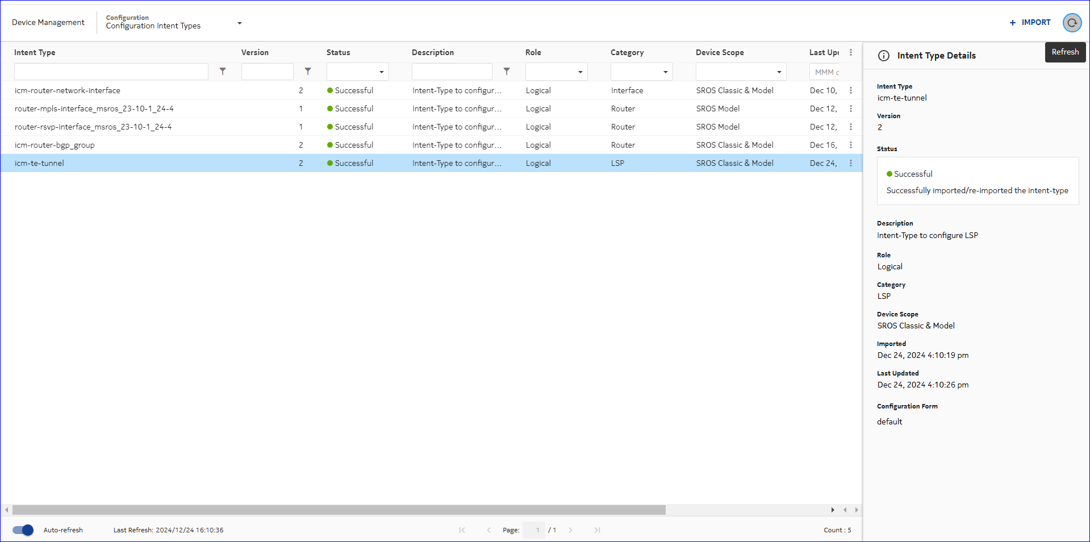Click the Description column filter icon
This screenshot has height=542, width=1090.
coord(507,72)
